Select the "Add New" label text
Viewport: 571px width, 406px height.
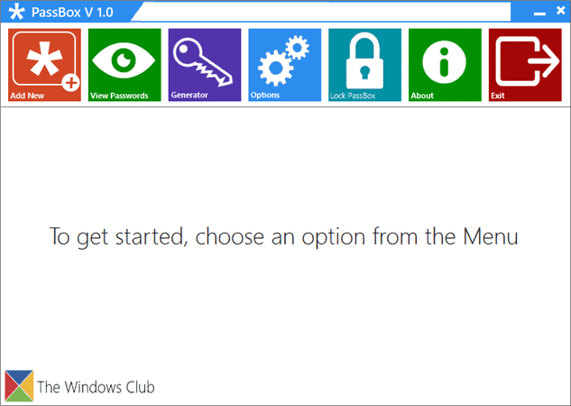[27, 96]
